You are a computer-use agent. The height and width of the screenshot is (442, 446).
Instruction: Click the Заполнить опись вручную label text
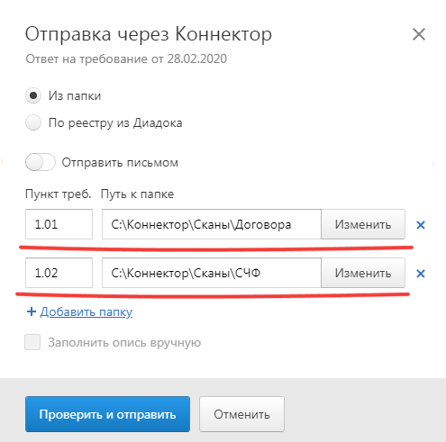[x=124, y=343]
